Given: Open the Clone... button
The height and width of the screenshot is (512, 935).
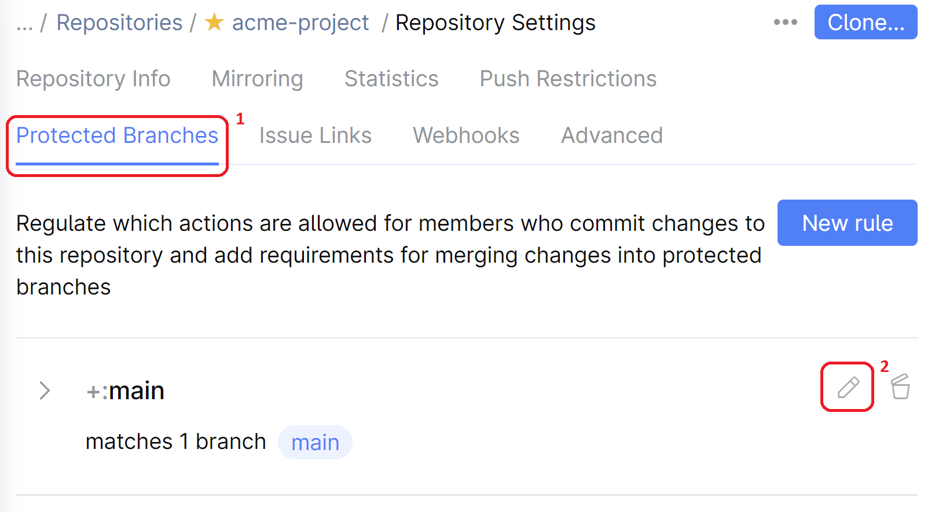Looking at the screenshot, I should click(x=866, y=23).
